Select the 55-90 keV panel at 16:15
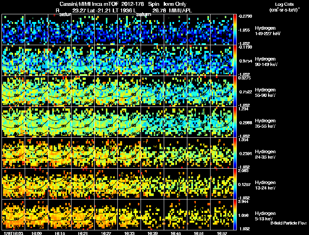 (60, 91)
